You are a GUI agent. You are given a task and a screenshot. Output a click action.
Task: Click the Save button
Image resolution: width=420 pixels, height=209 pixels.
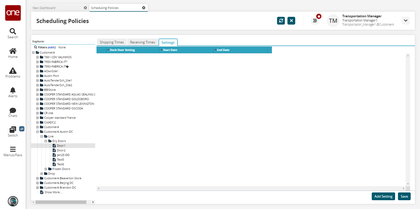coord(404,196)
